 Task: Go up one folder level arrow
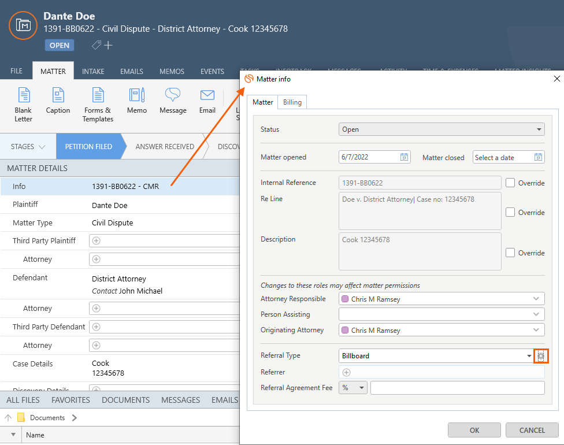(x=8, y=418)
